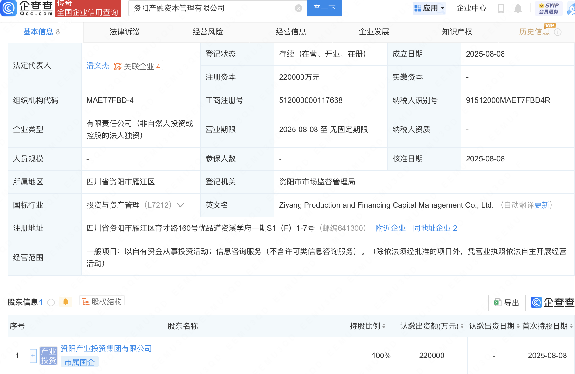This screenshot has height=374, width=575.
Task: Click 更新 translation link
Action: 542,205
